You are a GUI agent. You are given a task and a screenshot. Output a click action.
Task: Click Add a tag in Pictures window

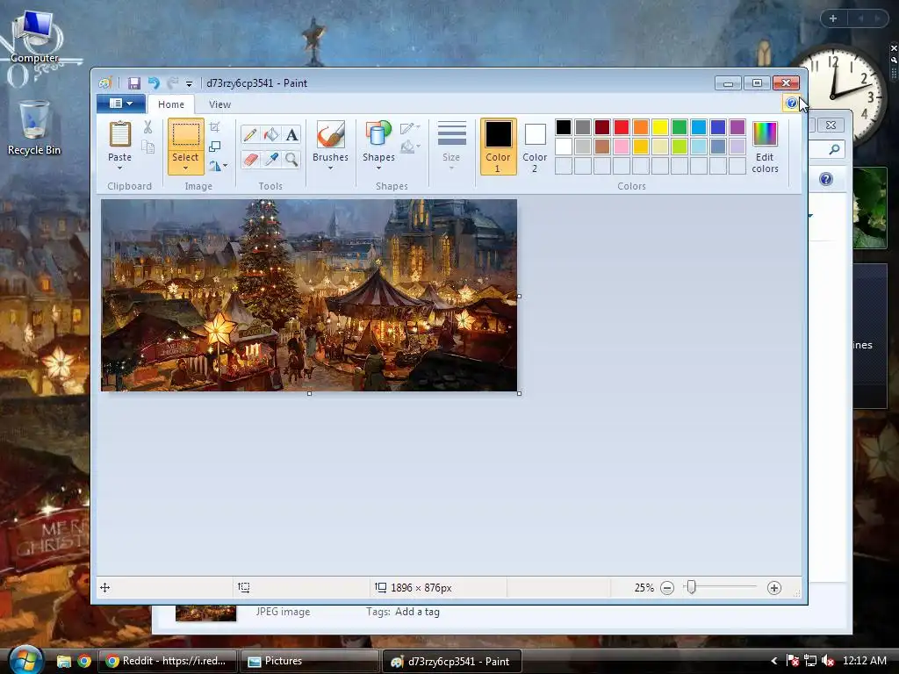pyautogui.click(x=417, y=612)
